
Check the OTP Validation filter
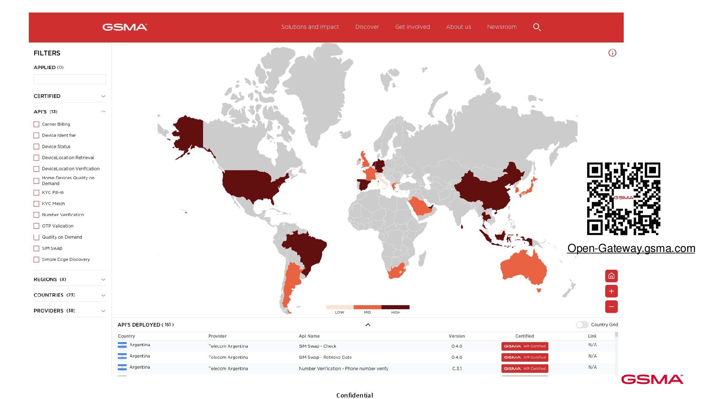click(37, 226)
